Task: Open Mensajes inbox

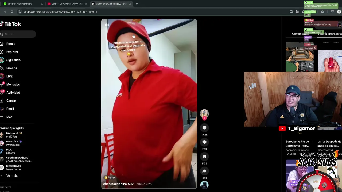Action: coord(13,85)
